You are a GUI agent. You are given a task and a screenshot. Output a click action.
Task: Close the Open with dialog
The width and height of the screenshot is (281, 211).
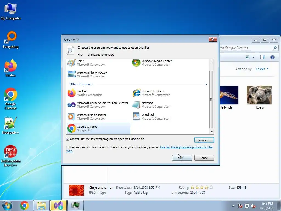pos(213,40)
